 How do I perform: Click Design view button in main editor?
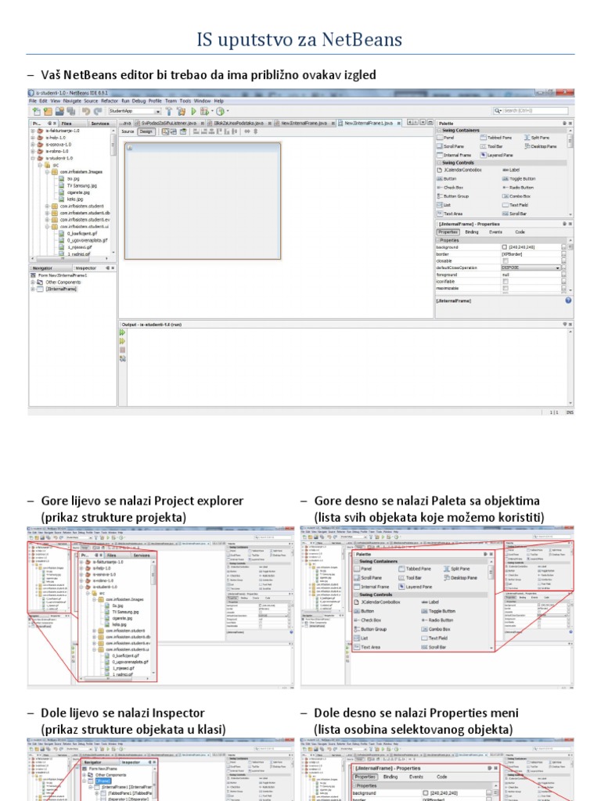pyautogui.click(x=146, y=131)
